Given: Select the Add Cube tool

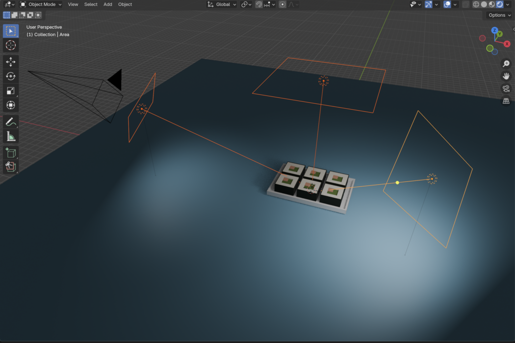Looking at the screenshot, I should pos(11,153).
